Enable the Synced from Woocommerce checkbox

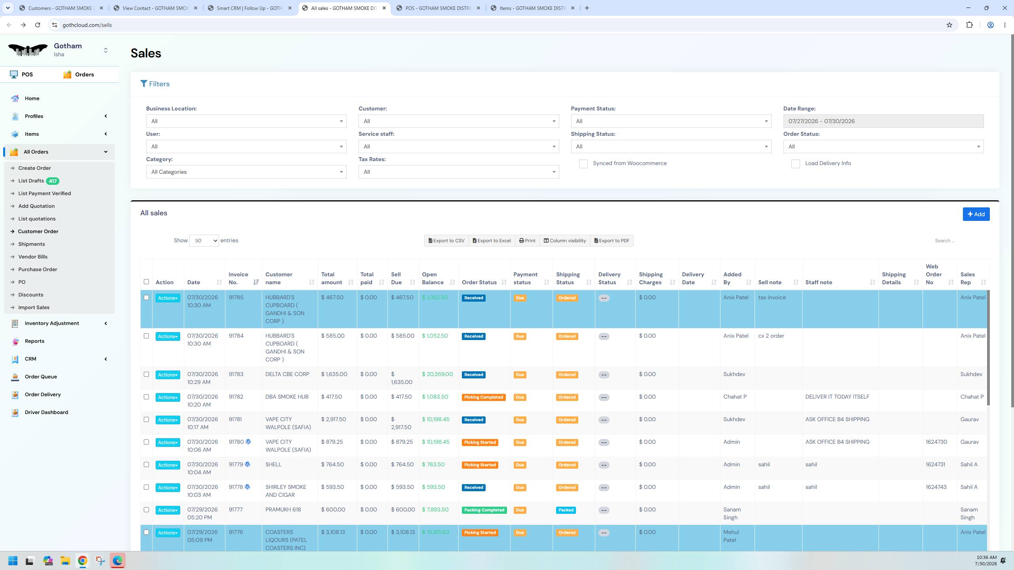[x=583, y=164]
